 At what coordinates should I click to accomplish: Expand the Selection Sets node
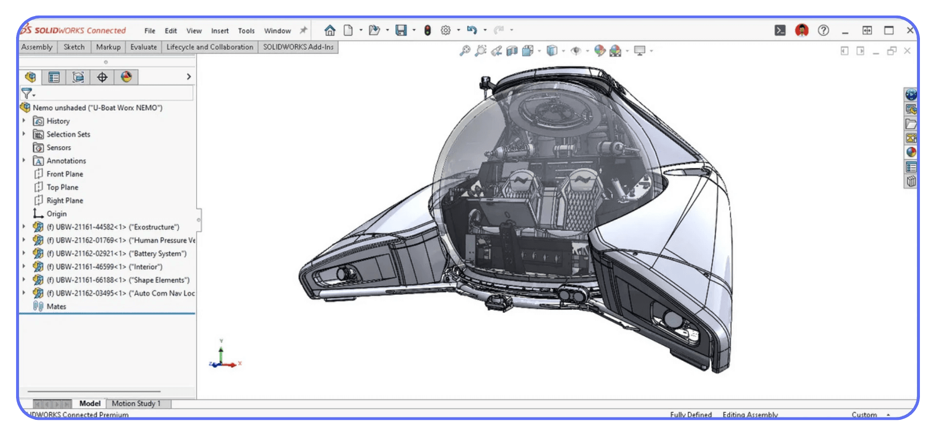coord(23,133)
